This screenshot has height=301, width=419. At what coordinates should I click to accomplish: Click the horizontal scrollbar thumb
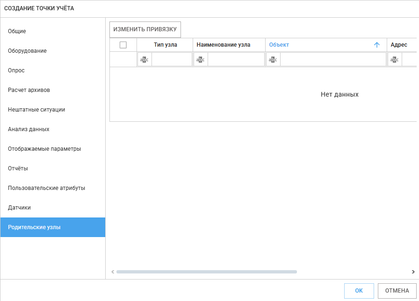pos(206,272)
